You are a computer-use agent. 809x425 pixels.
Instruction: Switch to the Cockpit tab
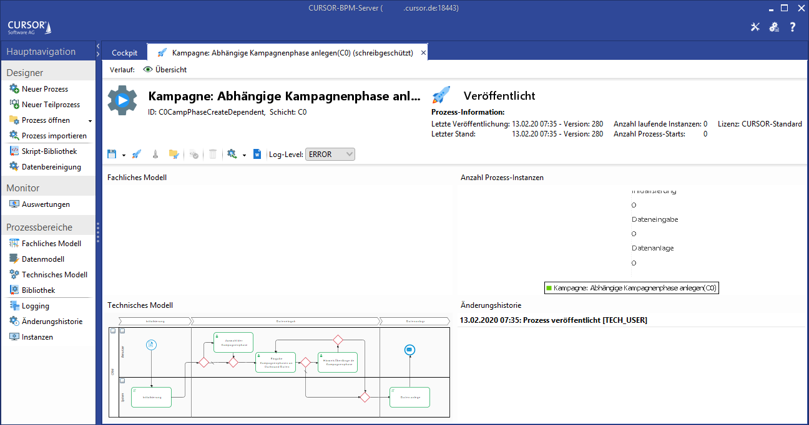point(124,53)
